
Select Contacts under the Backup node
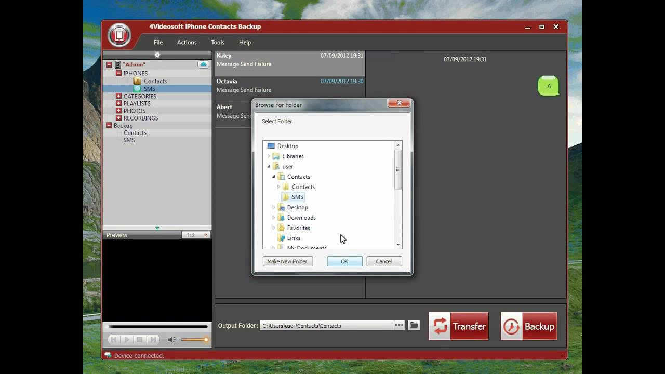click(135, 133)
